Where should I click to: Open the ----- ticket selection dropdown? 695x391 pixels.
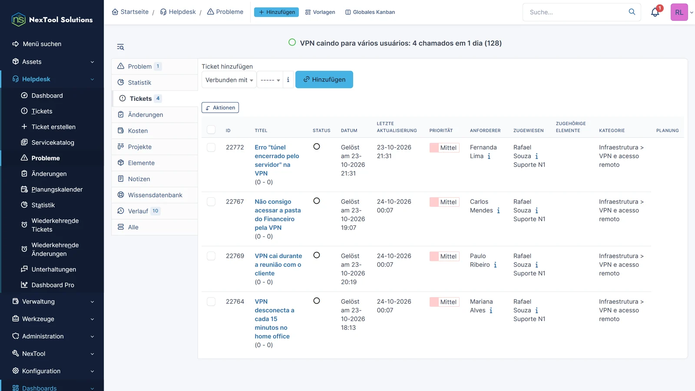click(x=270, y=80)
